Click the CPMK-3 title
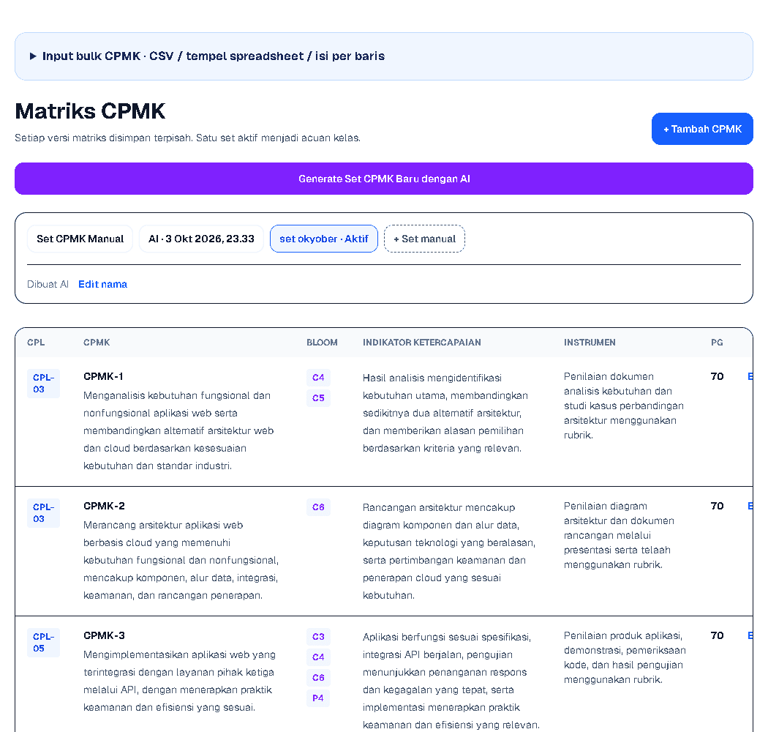This screenshot has width=768, height=732. (x=104, y=635)
